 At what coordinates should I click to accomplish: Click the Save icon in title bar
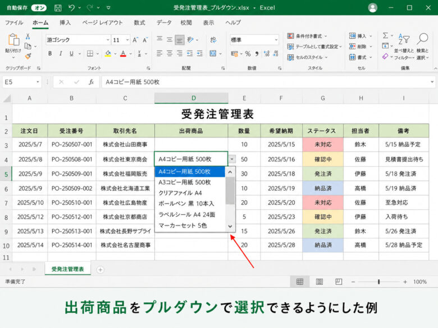58,8
